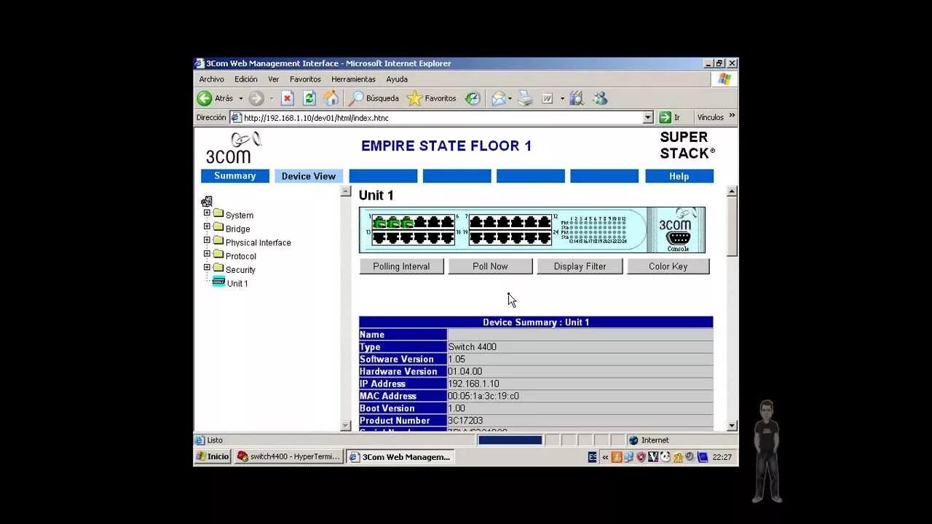Click the Unit 1 device icon in tree
The height and width of the screenshot is (524, 932).
click(218, 282)
